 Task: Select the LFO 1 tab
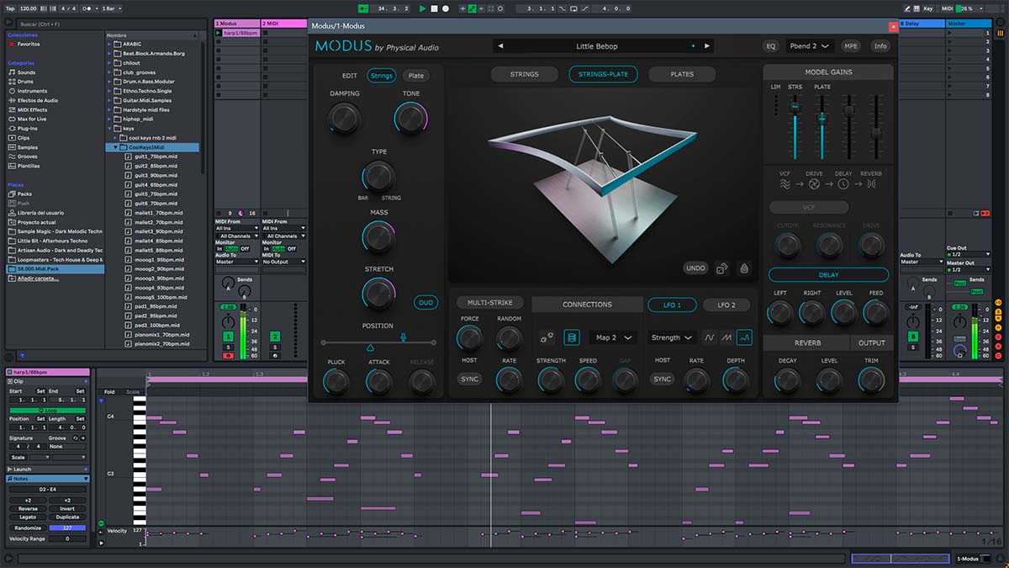click(x=673, y=305)
